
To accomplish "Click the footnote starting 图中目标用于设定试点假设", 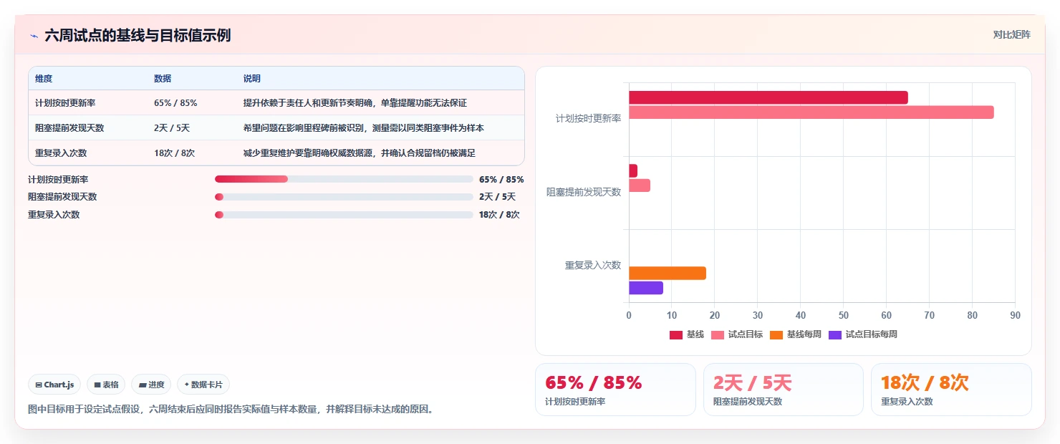I will click(231, 410).
